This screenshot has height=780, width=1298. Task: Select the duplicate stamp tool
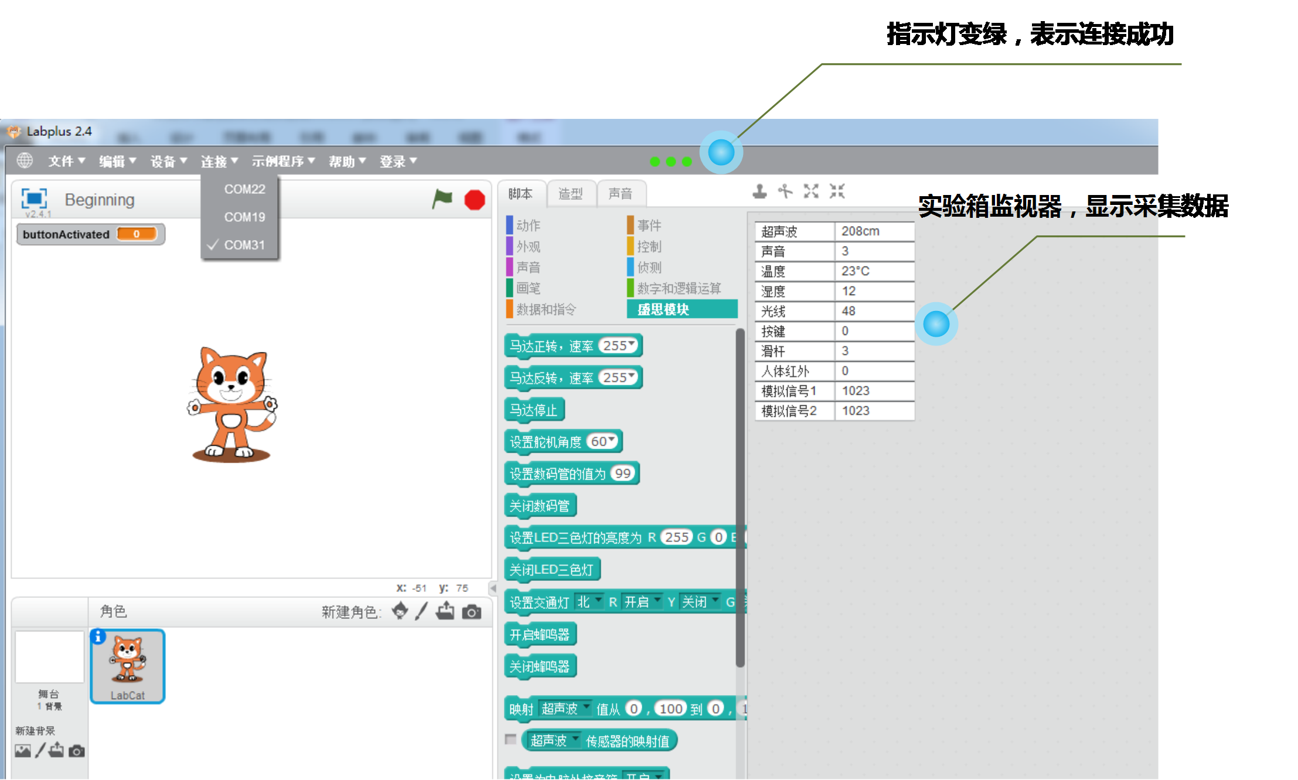coord(759,191)
